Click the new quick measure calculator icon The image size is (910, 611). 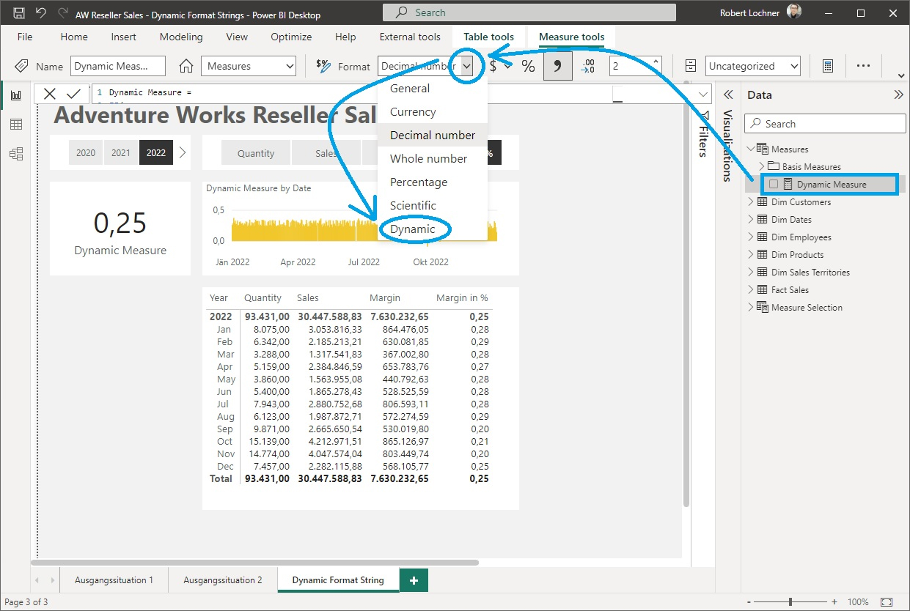(827, 66)
